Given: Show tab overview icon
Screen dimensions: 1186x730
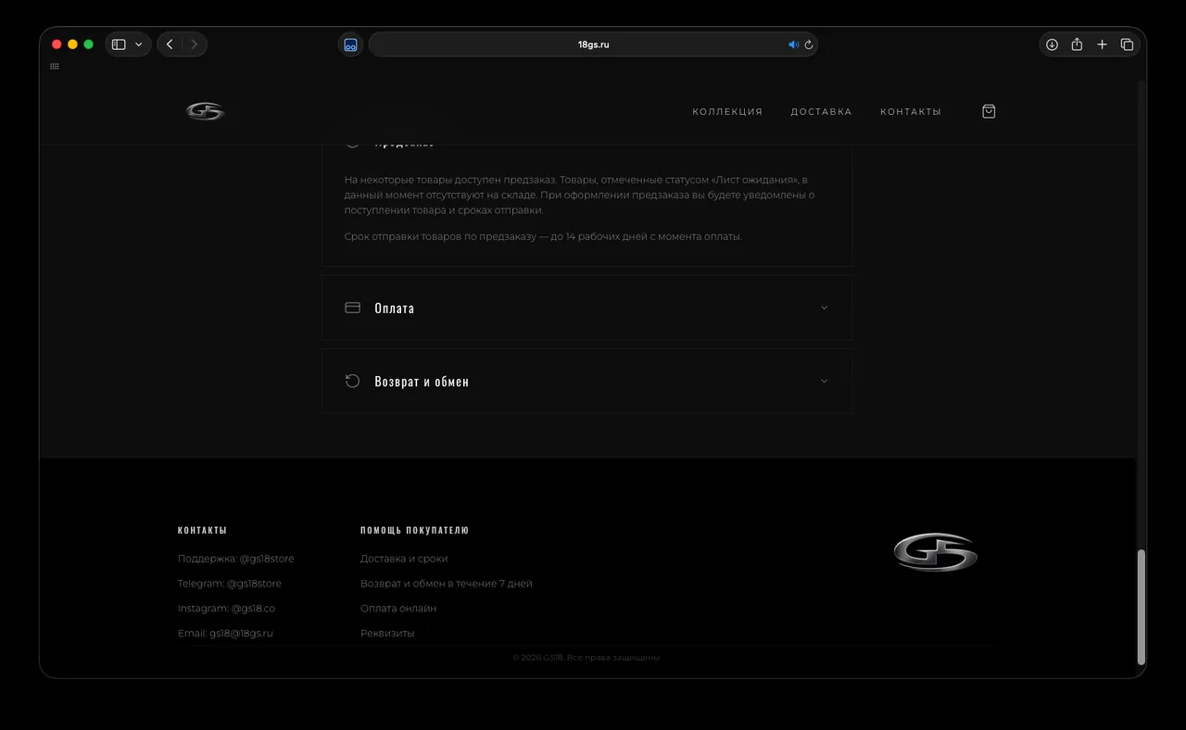Looking at the screenshot, I should (1127, 44).
